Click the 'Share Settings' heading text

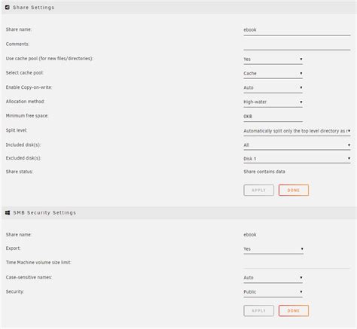tap(33, 8)
